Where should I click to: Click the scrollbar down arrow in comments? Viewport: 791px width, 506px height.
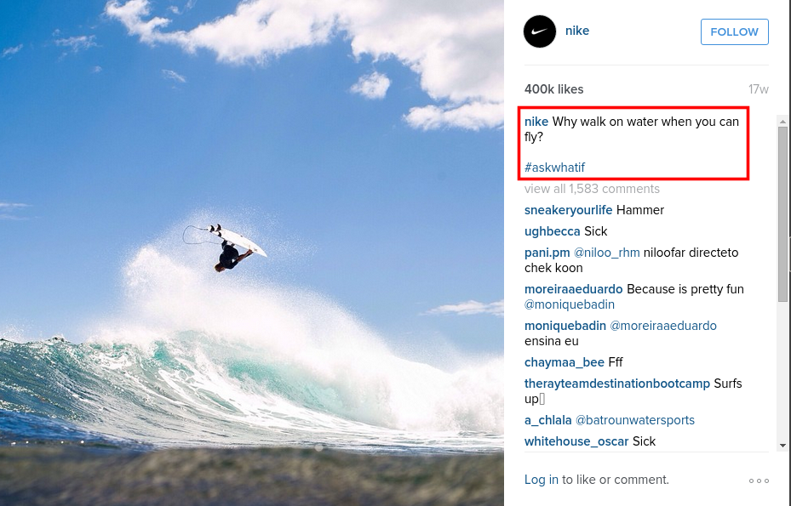782,446
